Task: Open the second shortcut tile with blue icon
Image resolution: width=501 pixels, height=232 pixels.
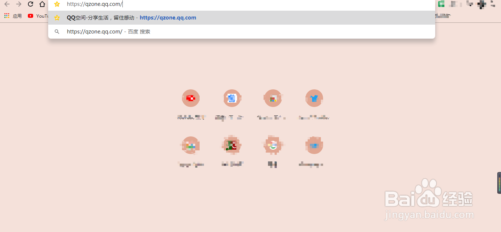Action: click(x=232, y=104)
